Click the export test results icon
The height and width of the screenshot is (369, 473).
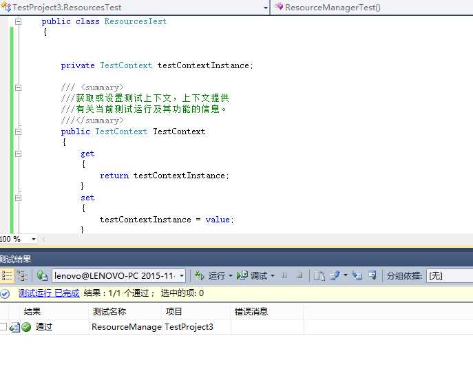[x=335, y=275]
